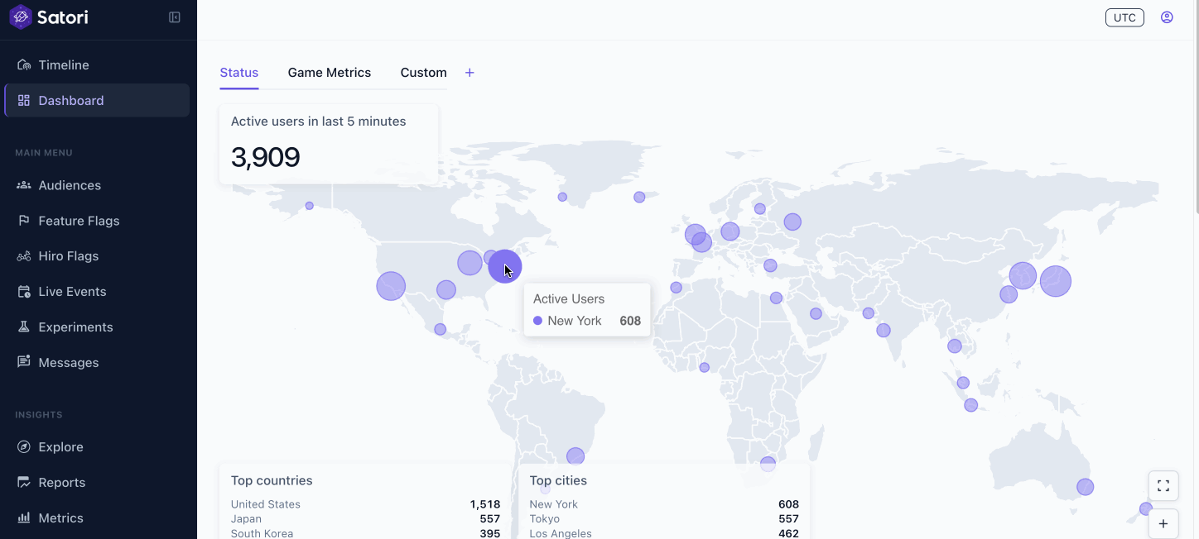This screenshot has width=1199, height=539.
Task: Switch to the Custom tab
Action: click(424, 73)
